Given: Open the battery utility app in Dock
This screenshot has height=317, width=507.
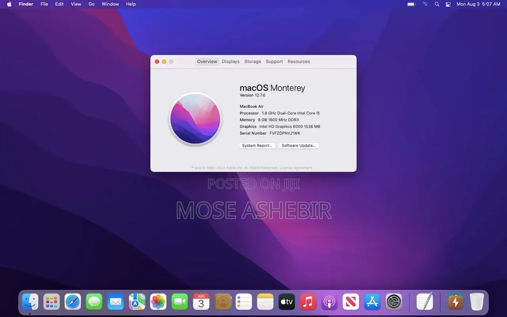Looking at the screenshot, I should (456, 302).
